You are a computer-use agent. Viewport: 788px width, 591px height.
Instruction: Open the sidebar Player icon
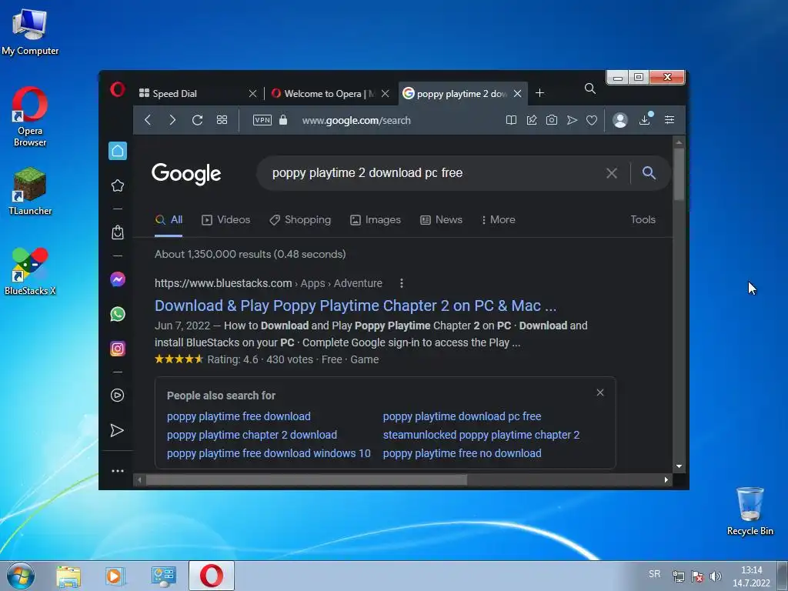(x=118, y=396)
